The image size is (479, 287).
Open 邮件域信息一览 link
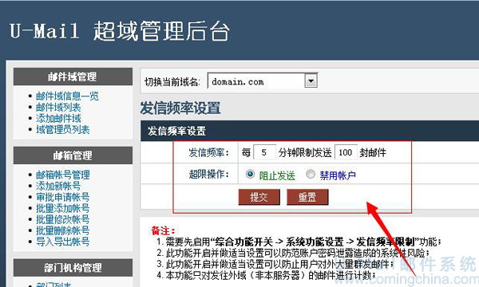point(67,96)
